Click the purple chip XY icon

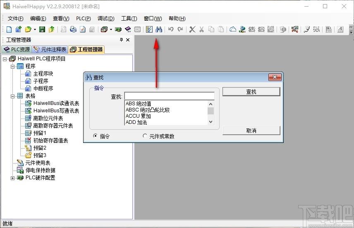128,29
